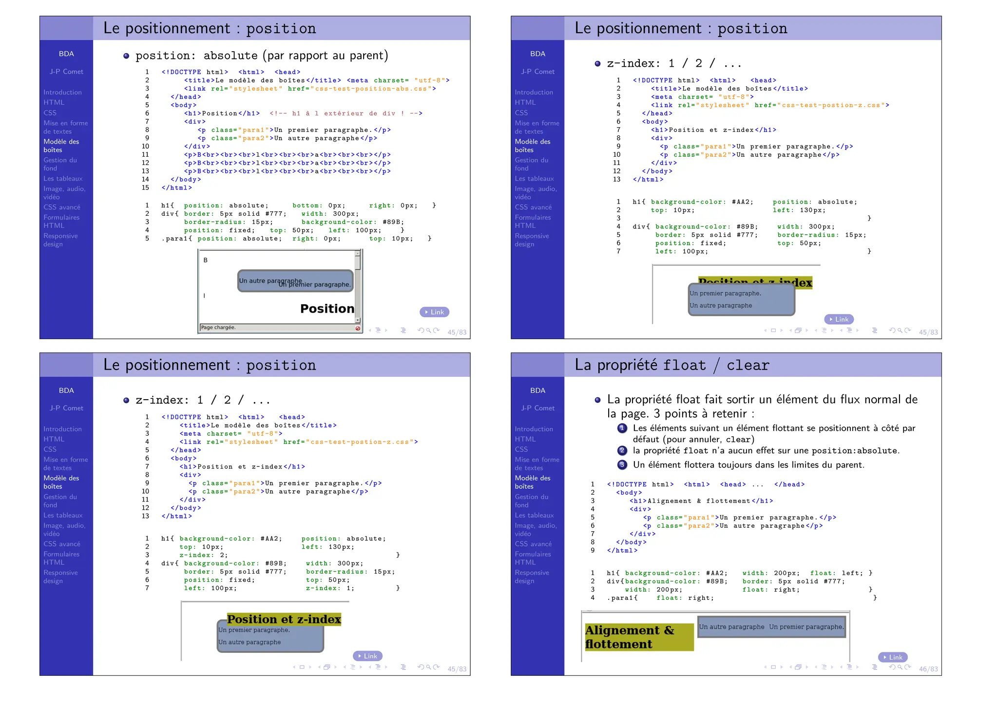Click the magnifier search icon on slide 46/83
Screen dimensions: 998x705
[900, 667]
